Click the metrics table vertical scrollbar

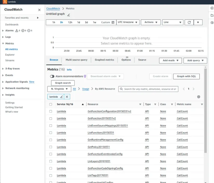tap(205, 110)
